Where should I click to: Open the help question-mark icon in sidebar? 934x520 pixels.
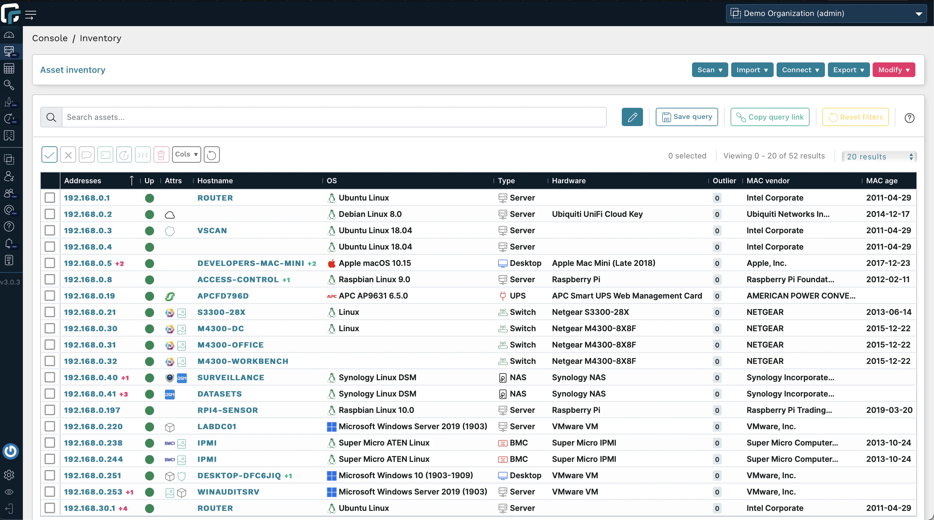[9, 226]
